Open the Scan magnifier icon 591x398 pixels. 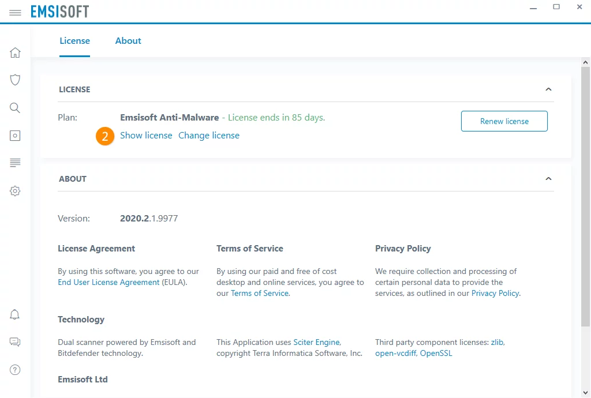[15, 108]
